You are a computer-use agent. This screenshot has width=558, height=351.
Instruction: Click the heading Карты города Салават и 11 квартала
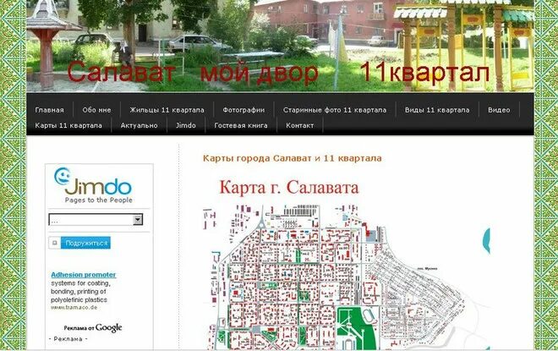click(x=293, y=158)
